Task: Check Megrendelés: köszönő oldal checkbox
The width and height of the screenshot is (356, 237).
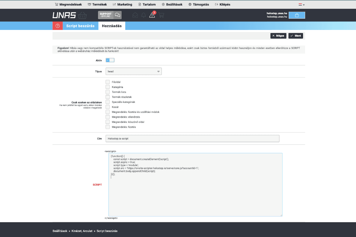Action: (108, 122)
